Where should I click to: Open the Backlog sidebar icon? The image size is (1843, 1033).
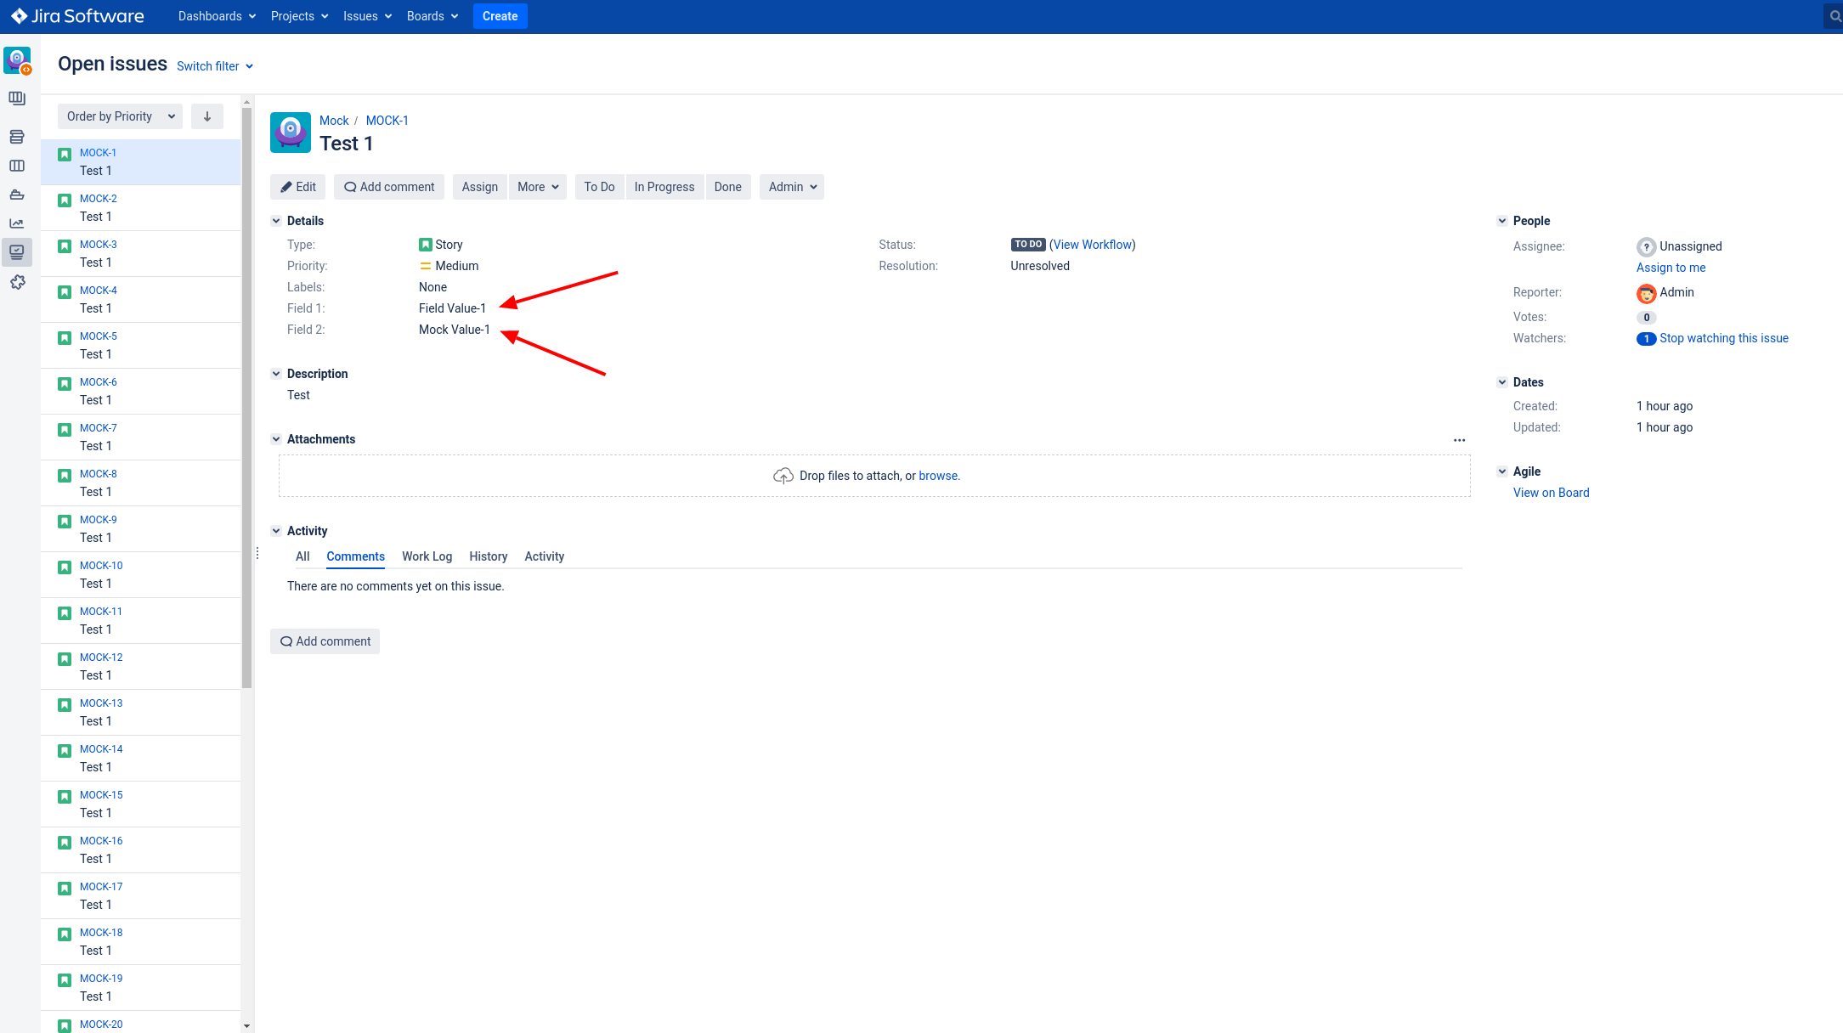pyautogui.click(x=16, y=137)
